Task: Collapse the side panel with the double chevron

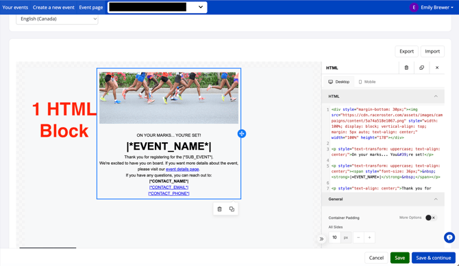Action: click(x=321, y=239)
